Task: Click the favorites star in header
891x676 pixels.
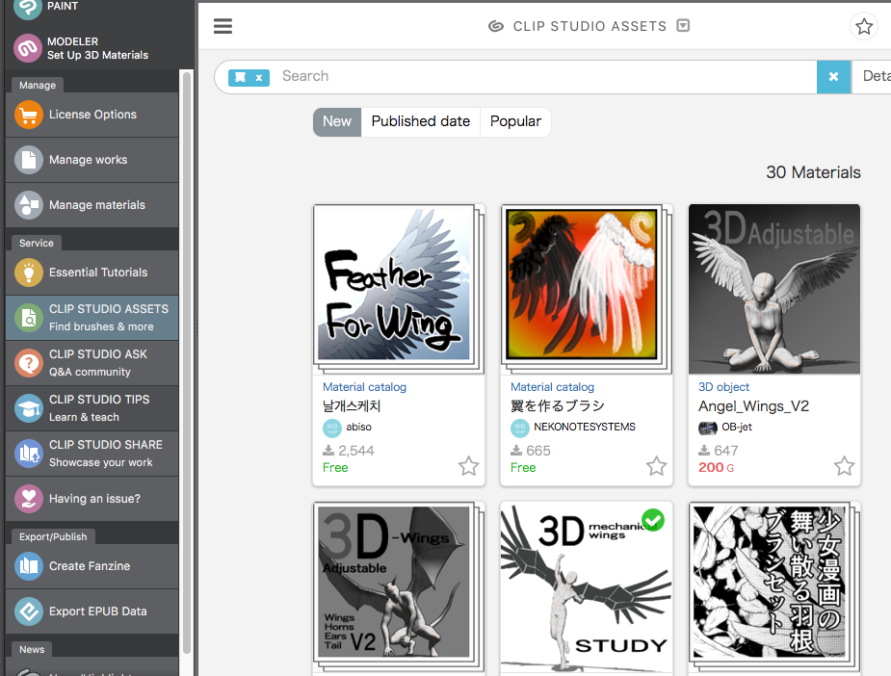Action: 864,26
